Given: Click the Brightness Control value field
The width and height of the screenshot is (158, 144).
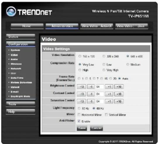Looking at the screenshot, I should (100, 87).
